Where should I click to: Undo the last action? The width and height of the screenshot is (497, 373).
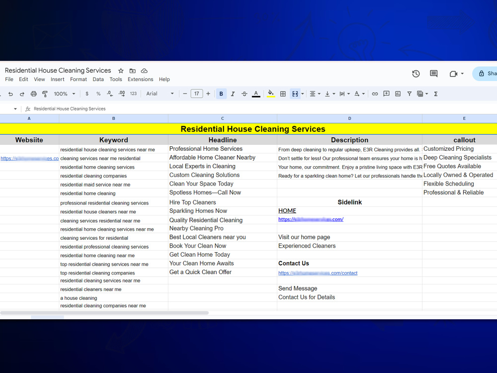10,94
